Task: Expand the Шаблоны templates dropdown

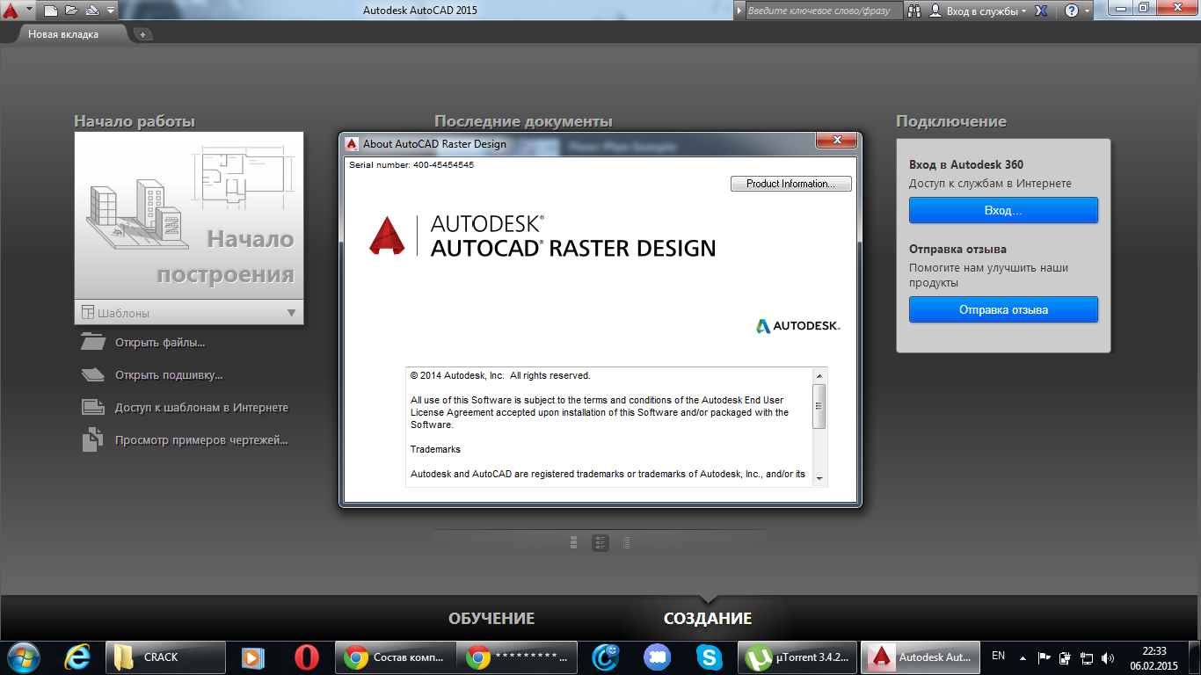Action: [x=189, y=312]
